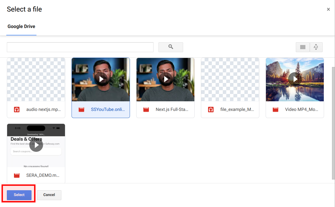Click the audio nextjs file's headphone icon
335x207 pixels.
(17, 110)
